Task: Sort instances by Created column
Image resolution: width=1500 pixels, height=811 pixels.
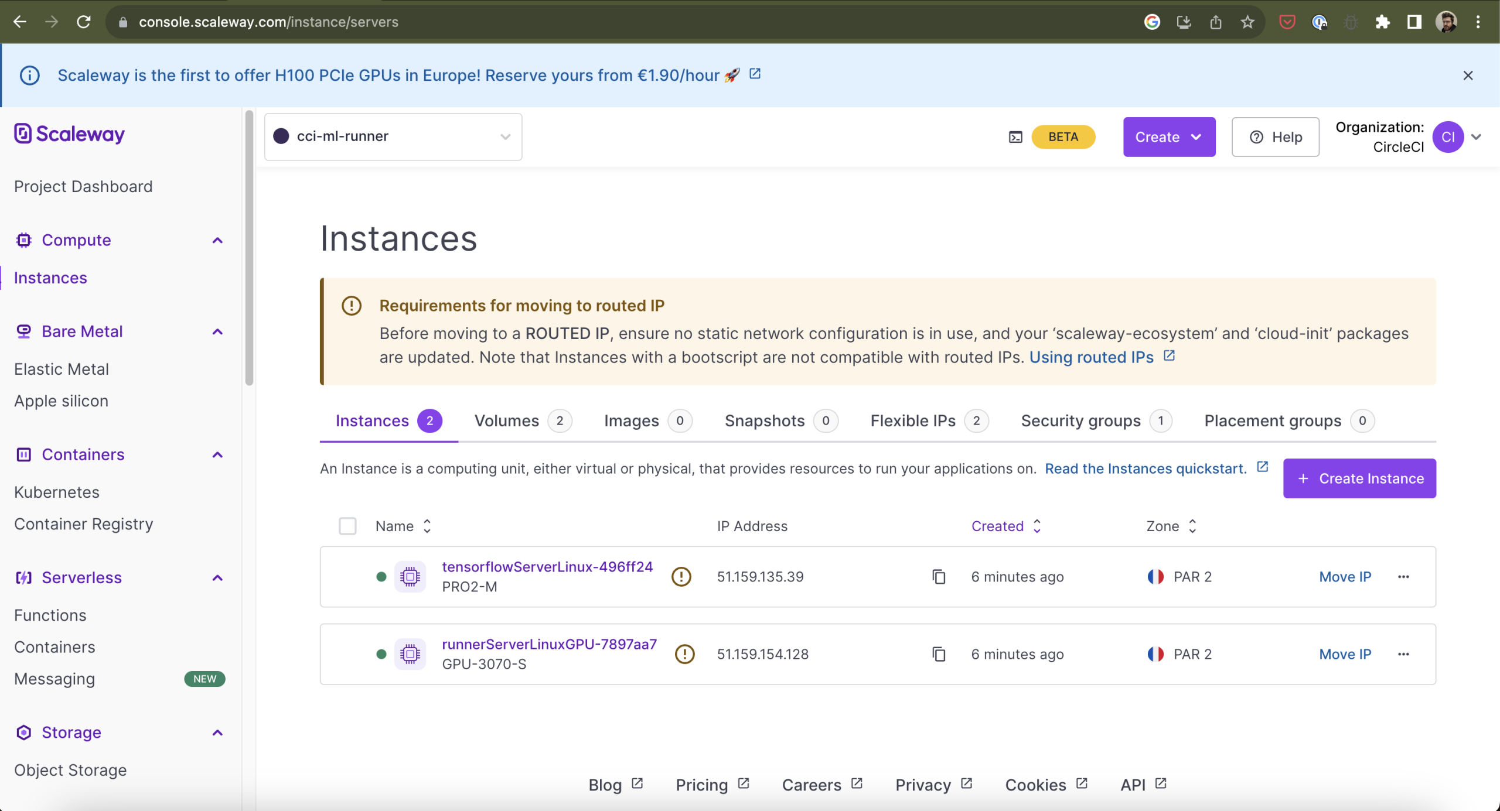Action: tap(1006, 526)
